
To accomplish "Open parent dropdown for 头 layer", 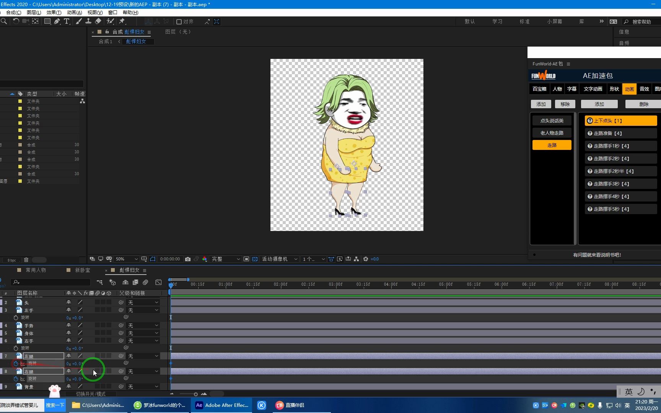I will point(143,302).
